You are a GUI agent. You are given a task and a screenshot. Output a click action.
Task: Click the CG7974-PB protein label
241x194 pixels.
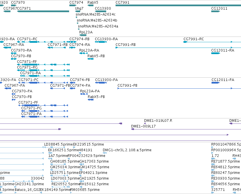[80, 80]
